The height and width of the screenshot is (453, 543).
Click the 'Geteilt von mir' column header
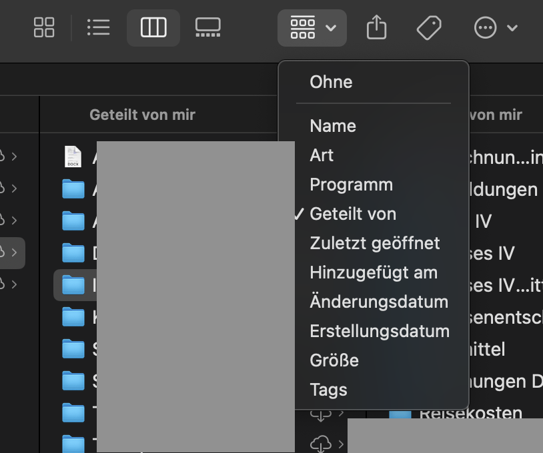tap(142, 115)
